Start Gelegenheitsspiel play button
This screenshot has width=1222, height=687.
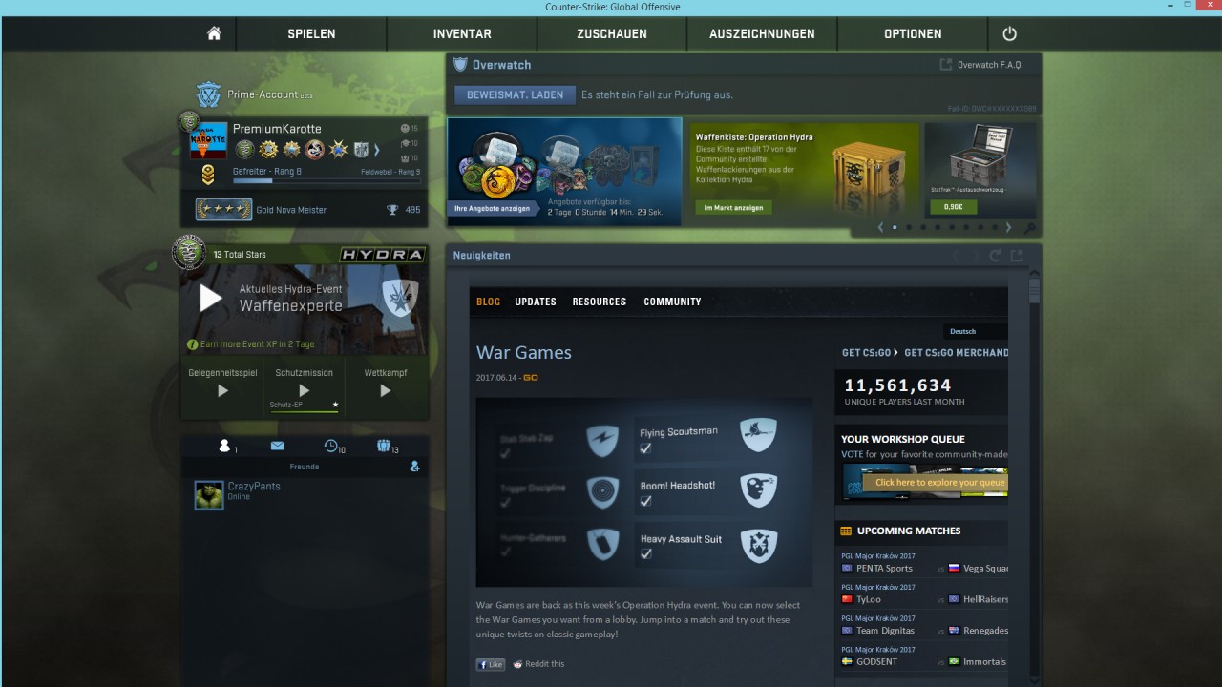[222, 390]
